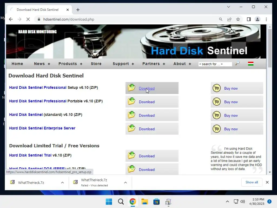
Task: Expand the Products menu
Action: point(70,64)
